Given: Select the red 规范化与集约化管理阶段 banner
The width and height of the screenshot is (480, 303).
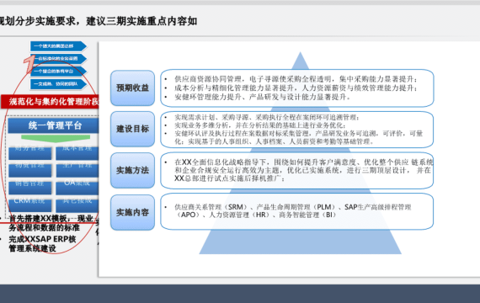Looking at the screenshot, I should [50, 102].
